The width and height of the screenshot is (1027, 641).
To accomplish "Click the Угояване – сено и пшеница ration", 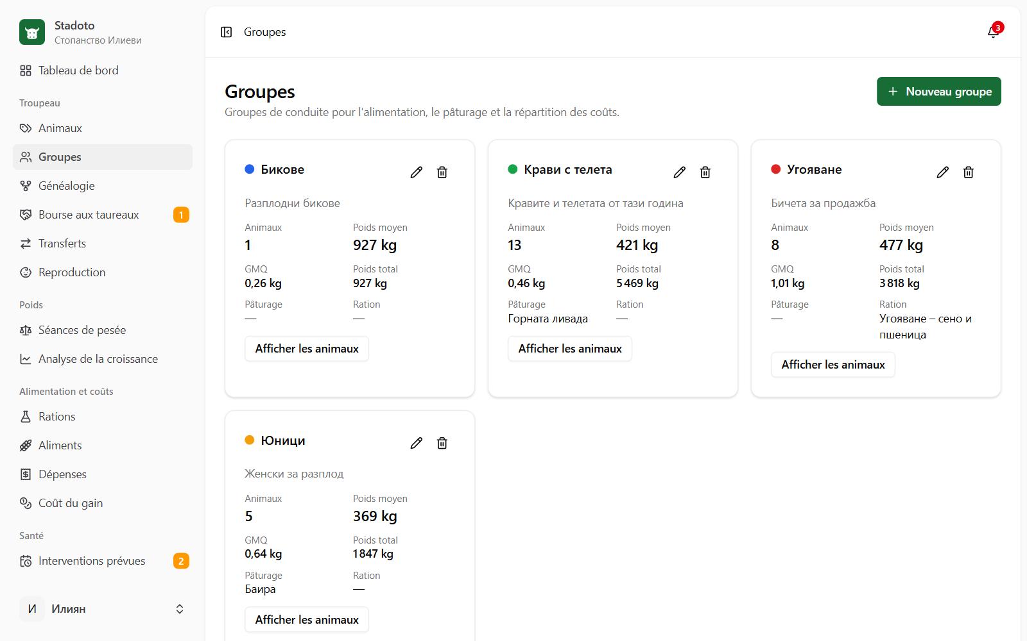I will click(x=926, y=326).
